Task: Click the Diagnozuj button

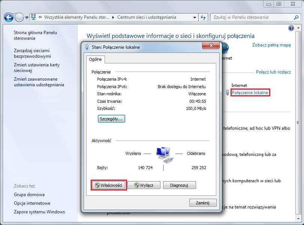Action: [179, 185]
